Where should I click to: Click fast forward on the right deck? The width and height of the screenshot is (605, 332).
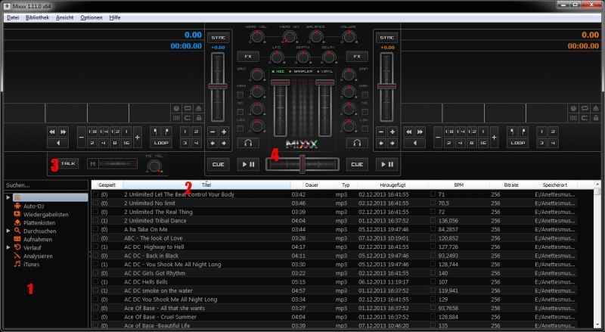420,132
